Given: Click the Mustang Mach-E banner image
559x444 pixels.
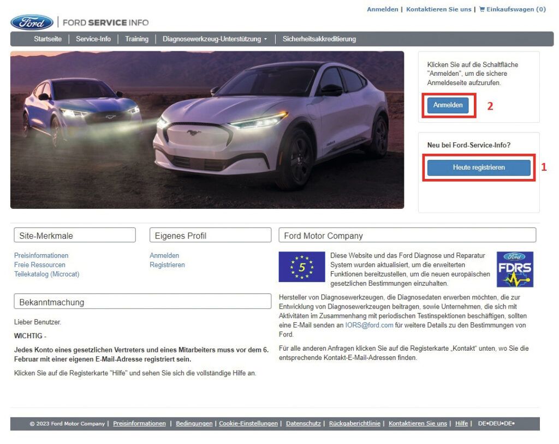Looking at the screenshot, I should click(207, 130).
